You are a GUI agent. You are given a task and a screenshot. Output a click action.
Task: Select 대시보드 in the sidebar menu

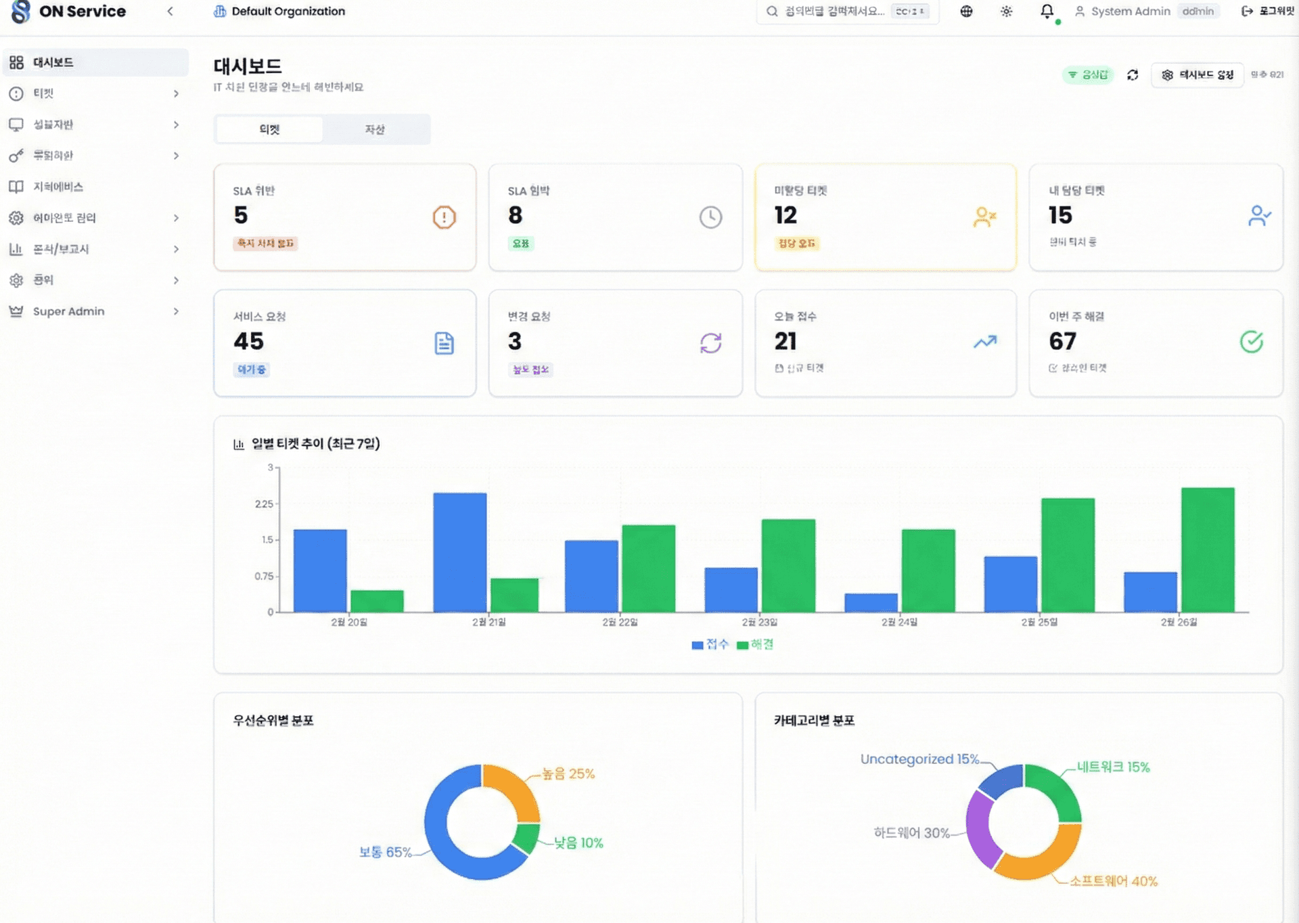tap(54, 62)
